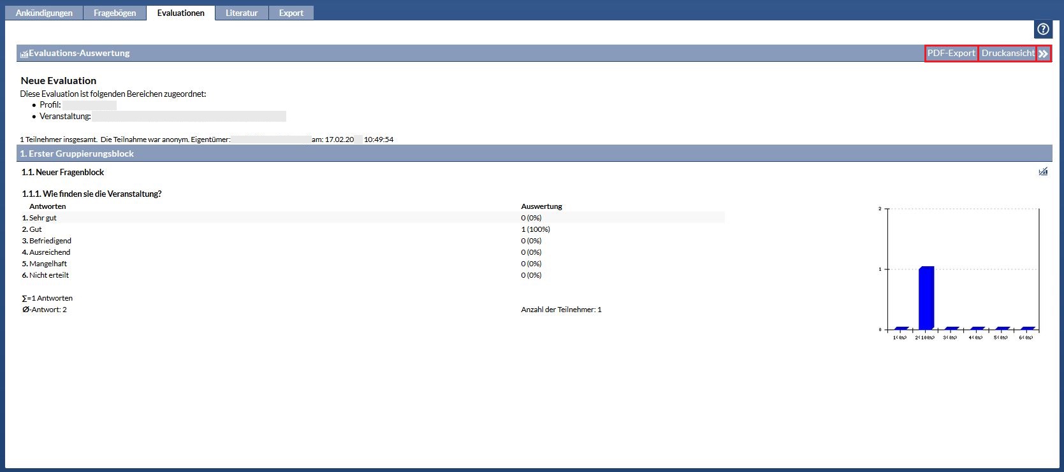Click the 'Gut' answer with 100% result
This screenshot has width=1064, height=472.
pyautogui.click(x=36, y=229)
